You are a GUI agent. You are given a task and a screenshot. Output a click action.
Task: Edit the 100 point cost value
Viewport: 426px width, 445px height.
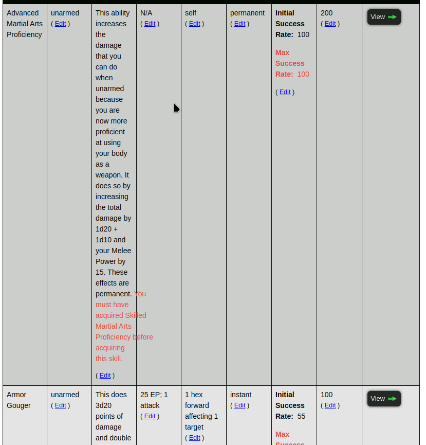tap(330, 405)
